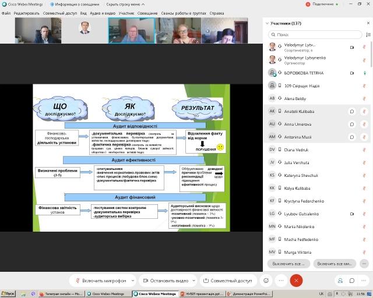This screenshot has width=373, height=298.
Task: Show Информация о совещании details
Action: (75, 4)
